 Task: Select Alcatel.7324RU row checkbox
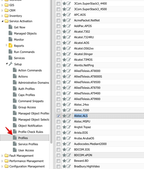point(58,37)
